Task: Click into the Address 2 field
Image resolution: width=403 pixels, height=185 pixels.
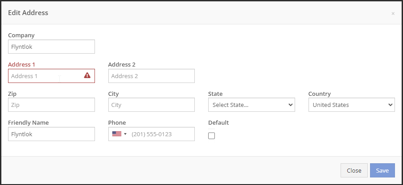Action: [x=152, y=76]
